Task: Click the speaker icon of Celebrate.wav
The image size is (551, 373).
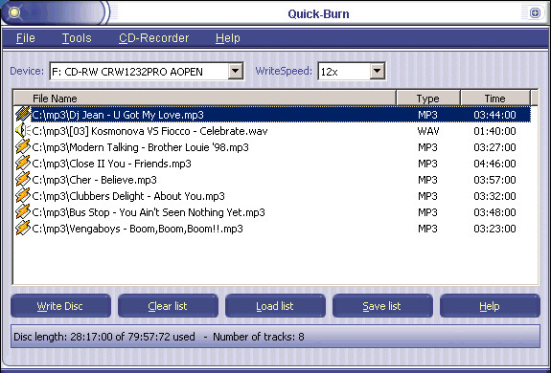Action: (23, 131)
